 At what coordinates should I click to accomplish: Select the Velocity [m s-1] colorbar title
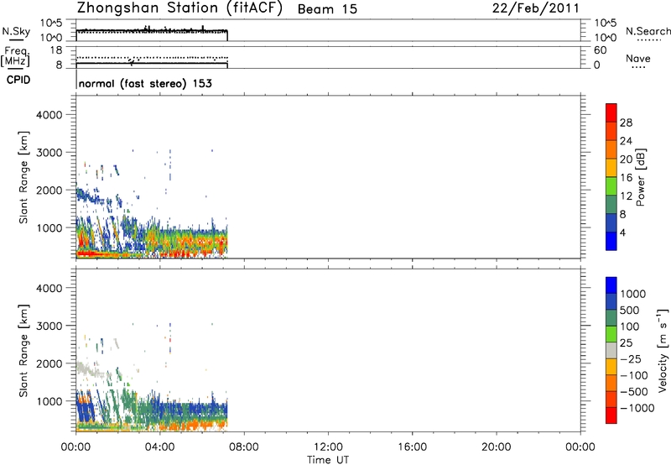click(x=663, y=350)
